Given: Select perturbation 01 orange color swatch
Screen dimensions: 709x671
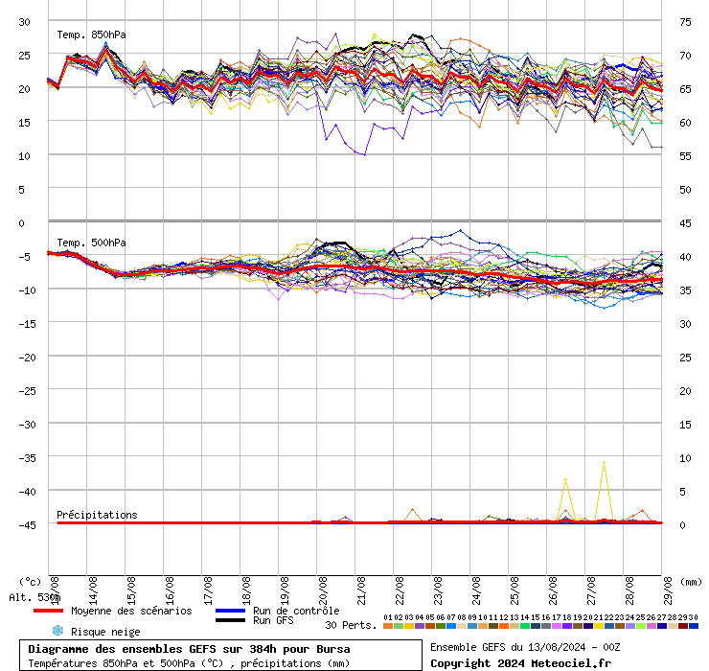Looking at the screenshot, I should tap(388, 626).
